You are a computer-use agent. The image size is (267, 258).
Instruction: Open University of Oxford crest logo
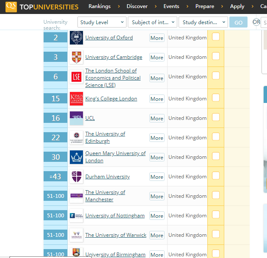click(x=77, y=38)
